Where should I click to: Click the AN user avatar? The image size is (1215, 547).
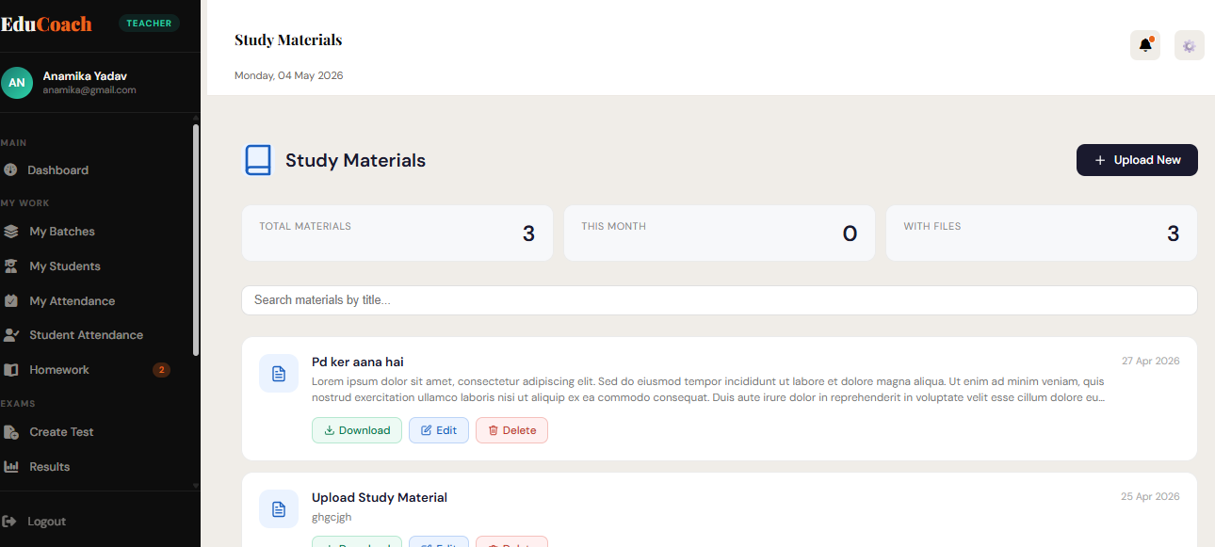coord(17,82)
